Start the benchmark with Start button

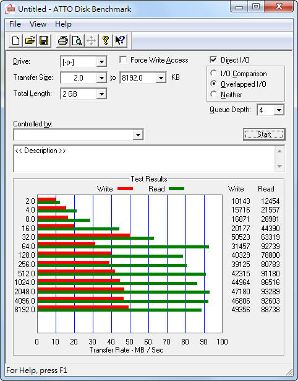point(264,134)
